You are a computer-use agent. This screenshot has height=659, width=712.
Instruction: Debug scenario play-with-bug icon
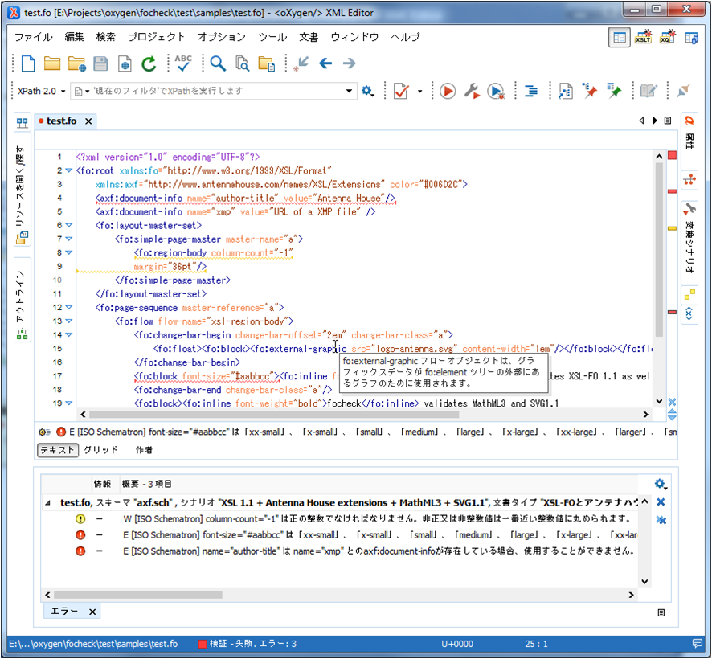pos(496,92)
